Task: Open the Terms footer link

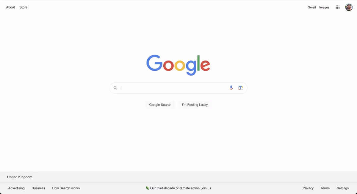Action: click(x=325, y=188)
